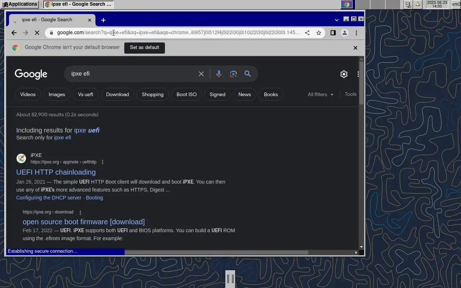Click the magnifier search button

[x=247, y=74]
